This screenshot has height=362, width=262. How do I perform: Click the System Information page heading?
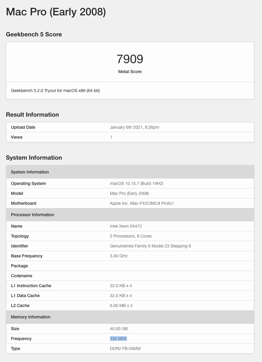[34, 158]
